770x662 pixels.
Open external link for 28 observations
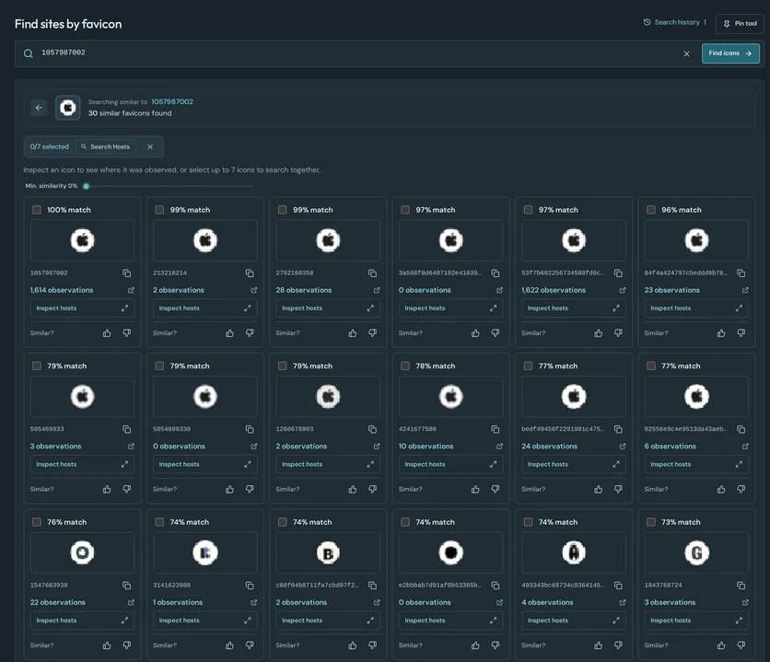click(377, 290)
